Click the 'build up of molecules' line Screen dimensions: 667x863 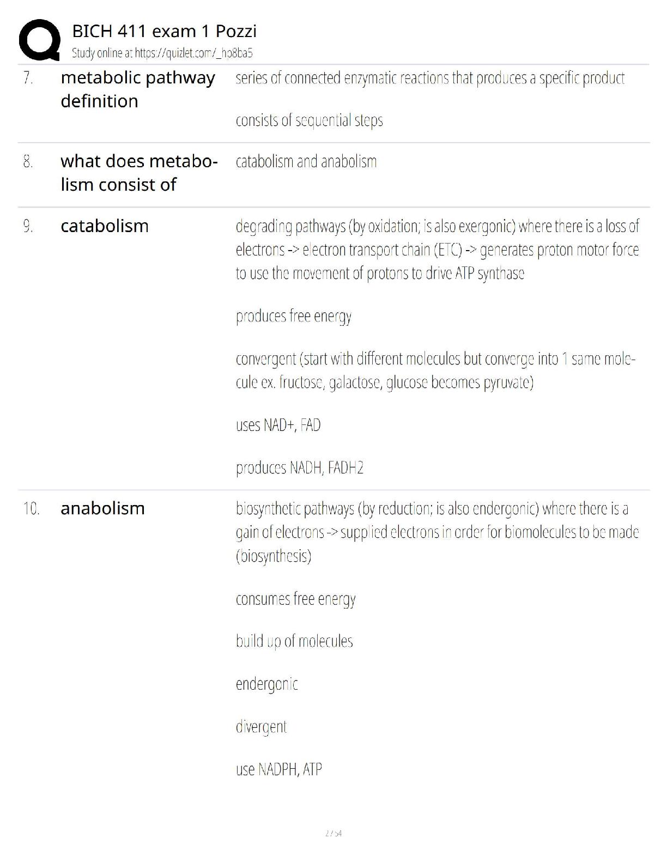(294, 641)
